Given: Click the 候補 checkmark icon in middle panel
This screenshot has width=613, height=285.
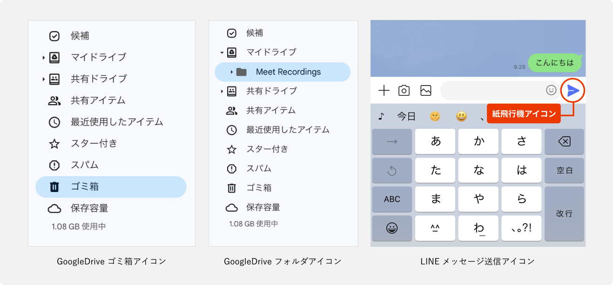Looking at the screenshot, I should click(x=231, y=33).
